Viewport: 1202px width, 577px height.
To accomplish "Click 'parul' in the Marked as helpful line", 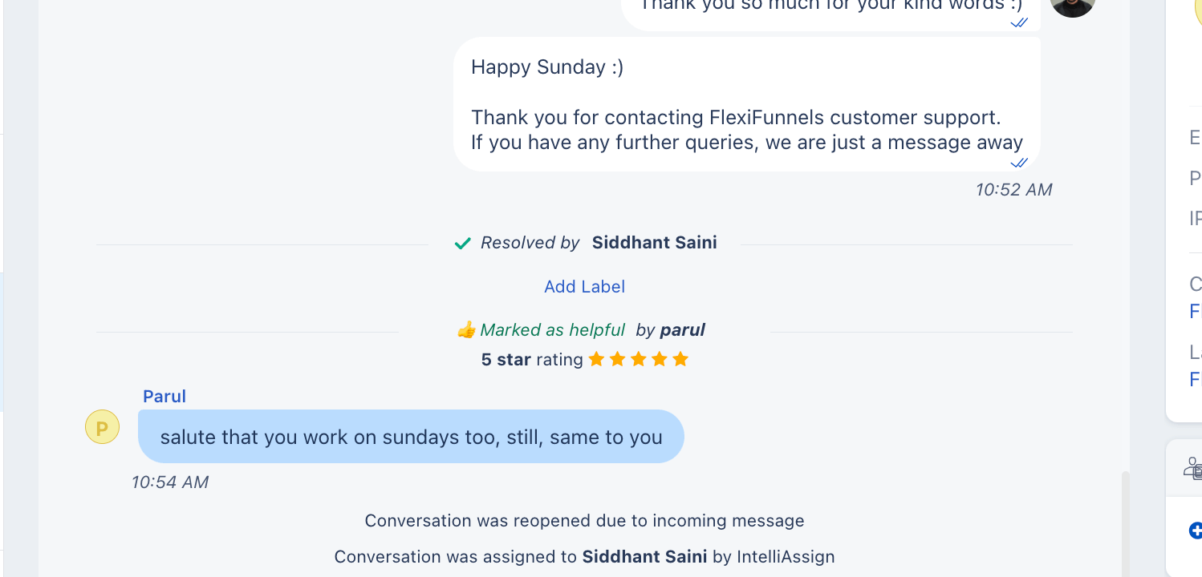I will point(682,330).
